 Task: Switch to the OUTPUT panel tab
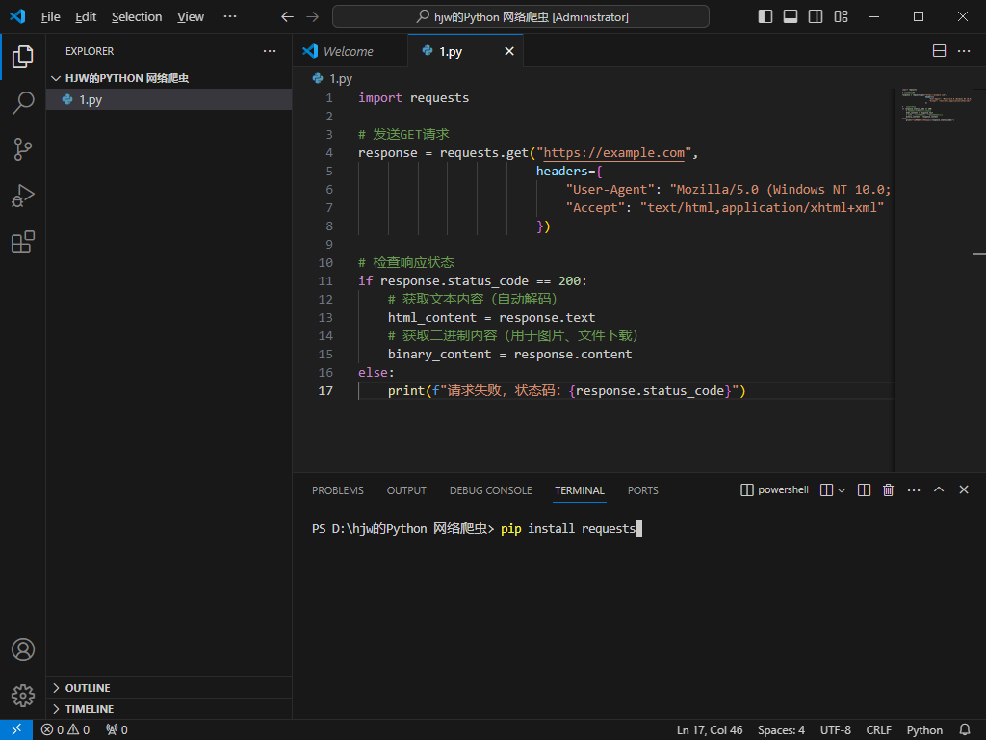coord(406,490)
